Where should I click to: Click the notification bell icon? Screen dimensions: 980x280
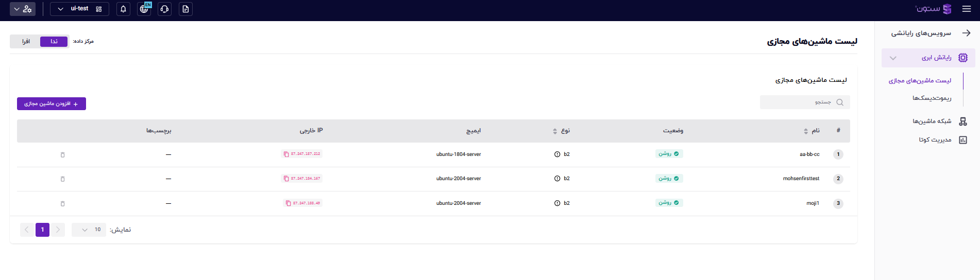pos(123,9)
